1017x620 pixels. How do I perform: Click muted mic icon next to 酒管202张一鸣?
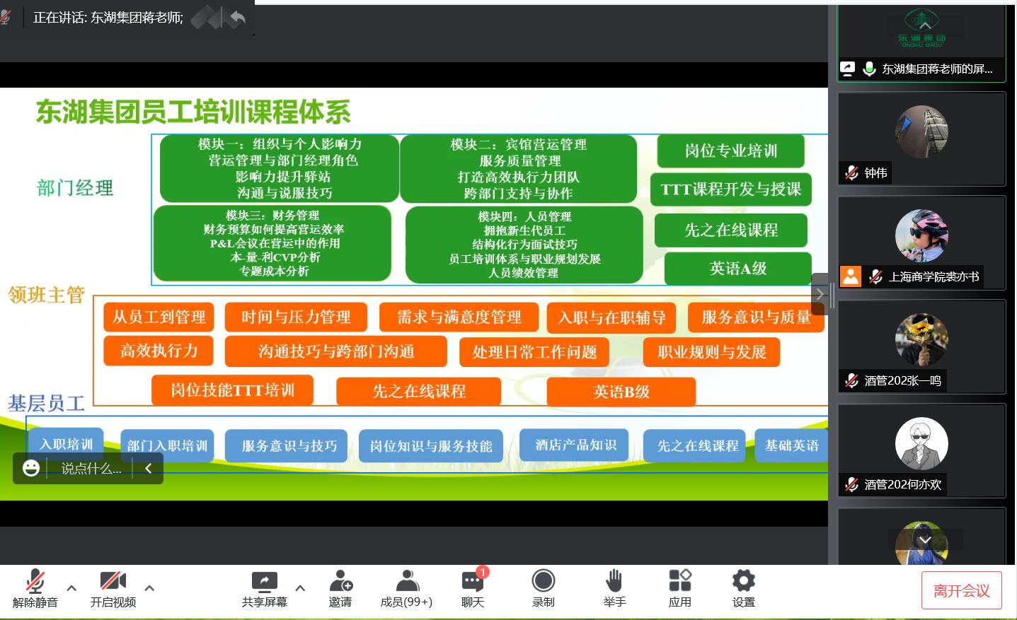[851, 381]
